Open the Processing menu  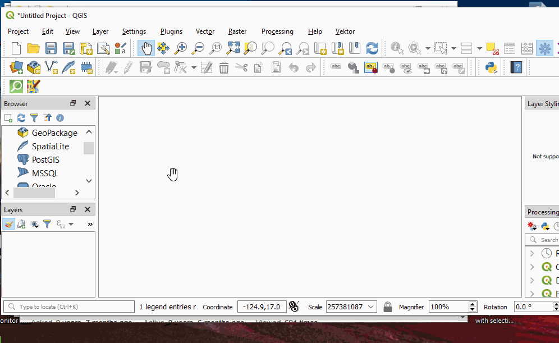277,31
